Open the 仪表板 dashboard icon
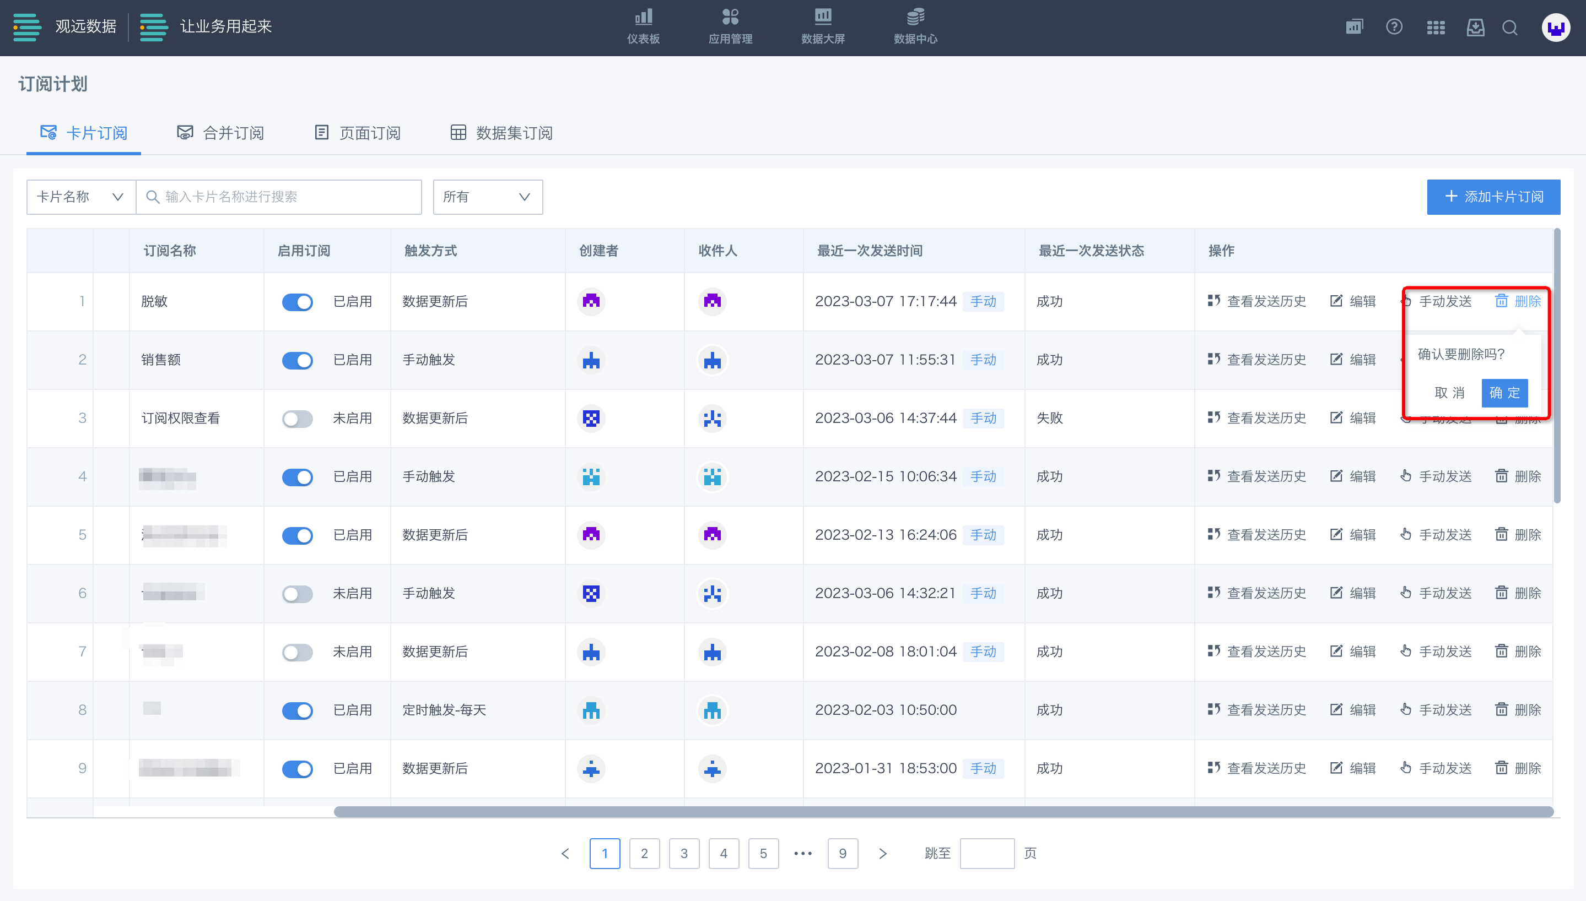 tap(643, 26)
